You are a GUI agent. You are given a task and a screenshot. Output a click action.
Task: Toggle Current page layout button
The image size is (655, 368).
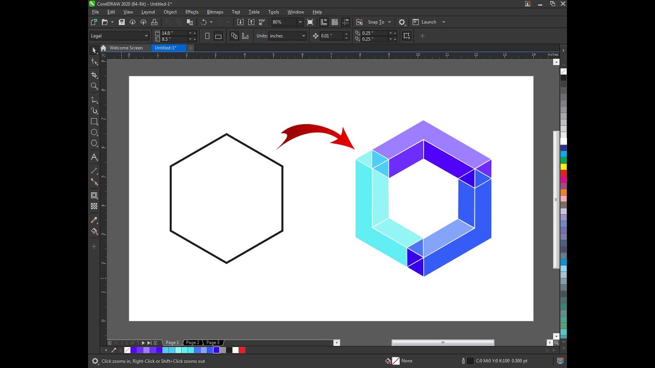245,36
